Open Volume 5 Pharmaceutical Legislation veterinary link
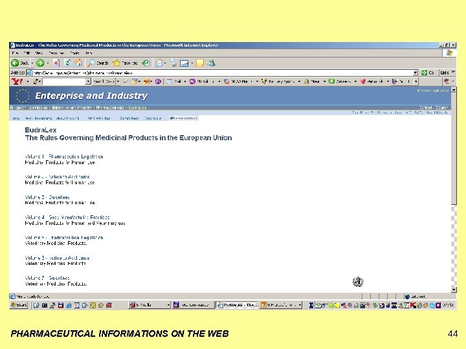The image size is (466, 349). tap(64, 237)
